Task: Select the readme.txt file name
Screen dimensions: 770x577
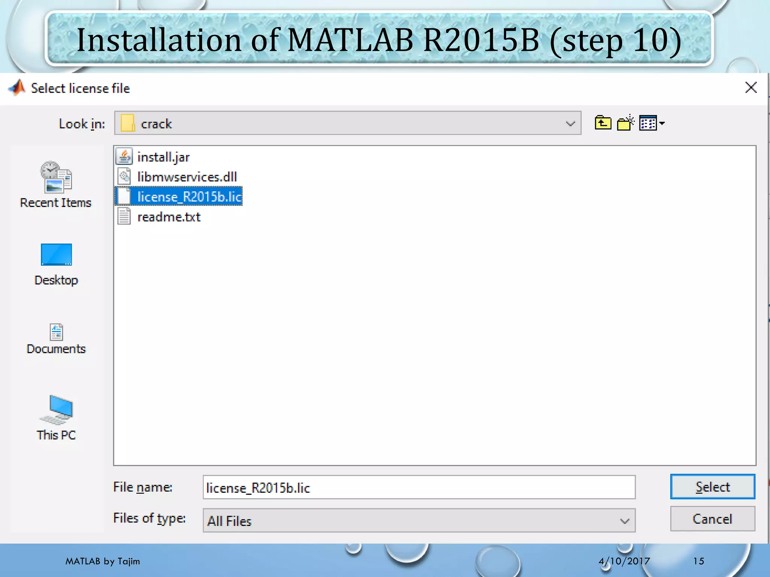Action: click(169, 217)
